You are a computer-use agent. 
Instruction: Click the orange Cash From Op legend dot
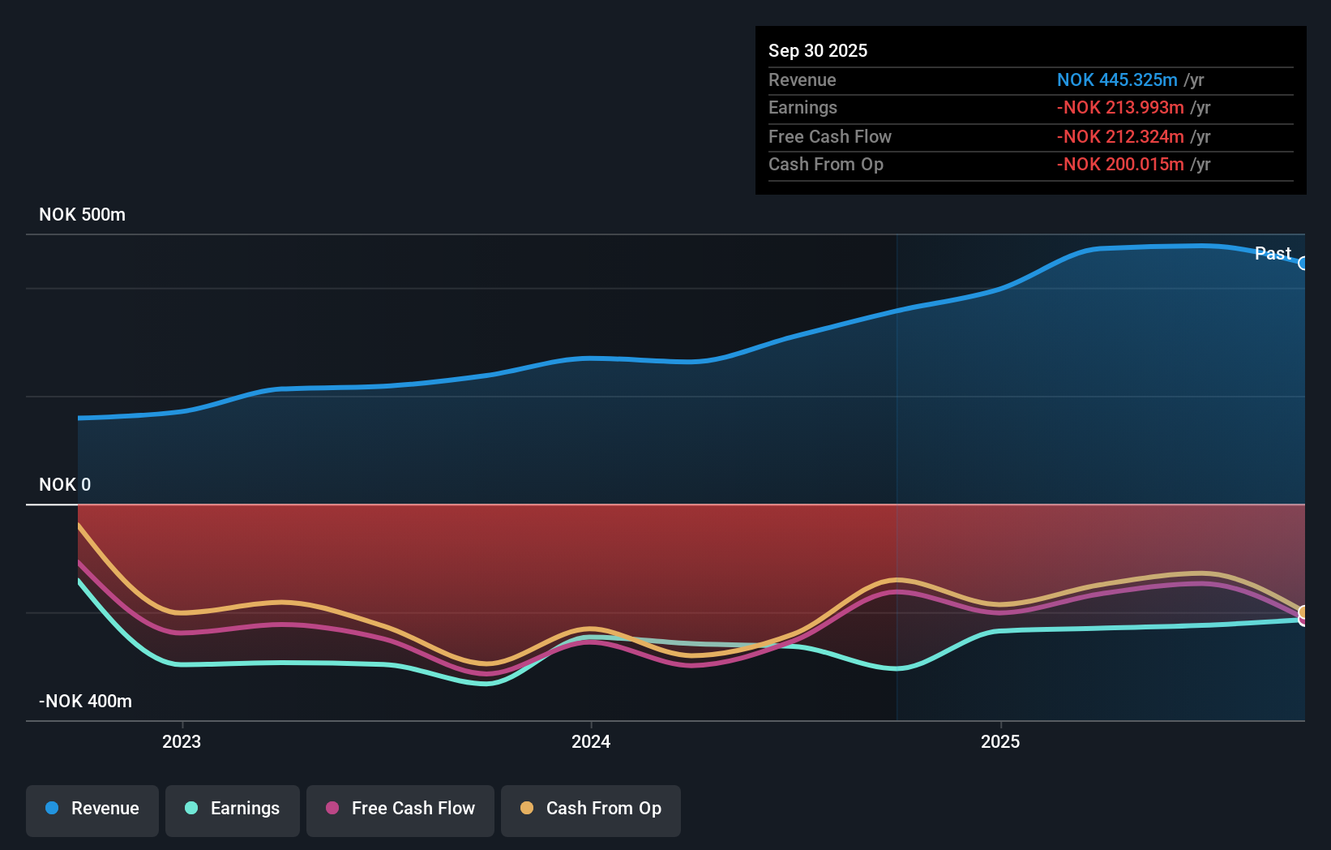pyautogui.click(x=529, y=809)
